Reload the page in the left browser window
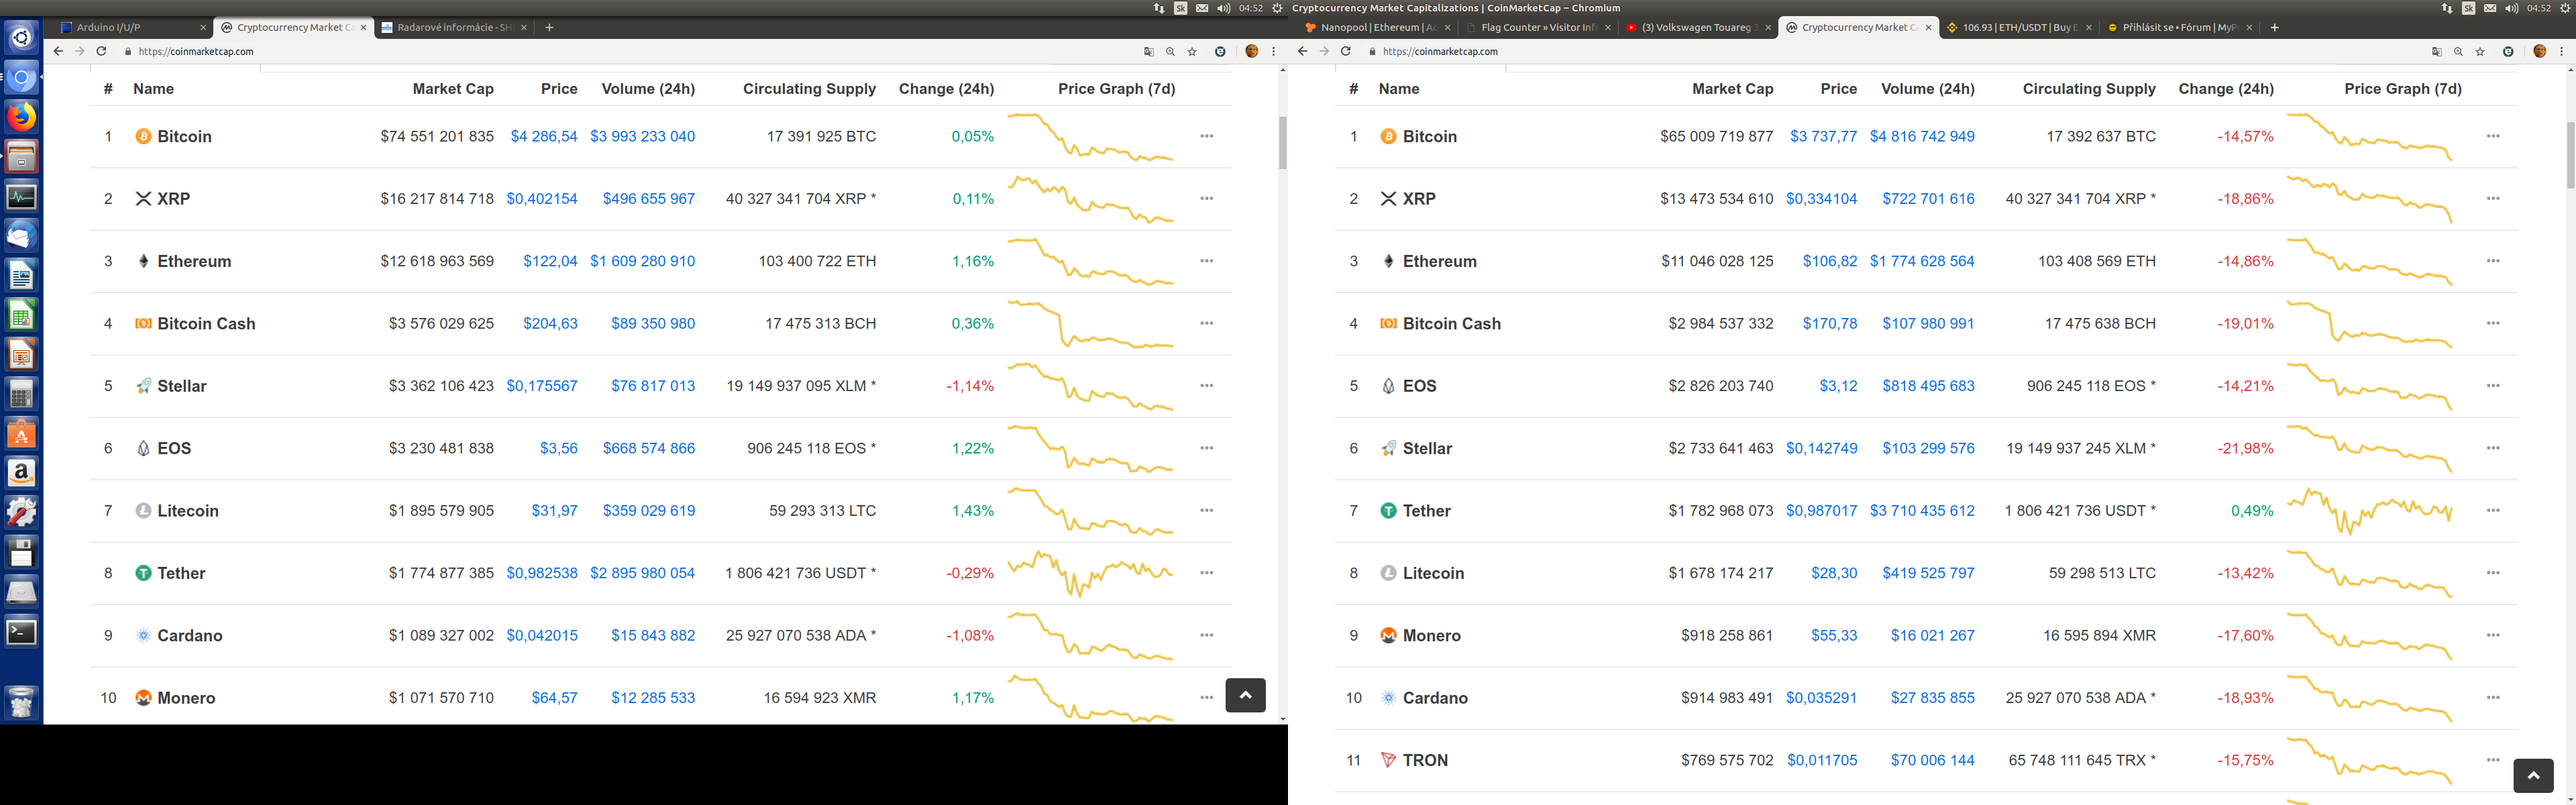This screenshot has height=805, width=2576. 101,51
